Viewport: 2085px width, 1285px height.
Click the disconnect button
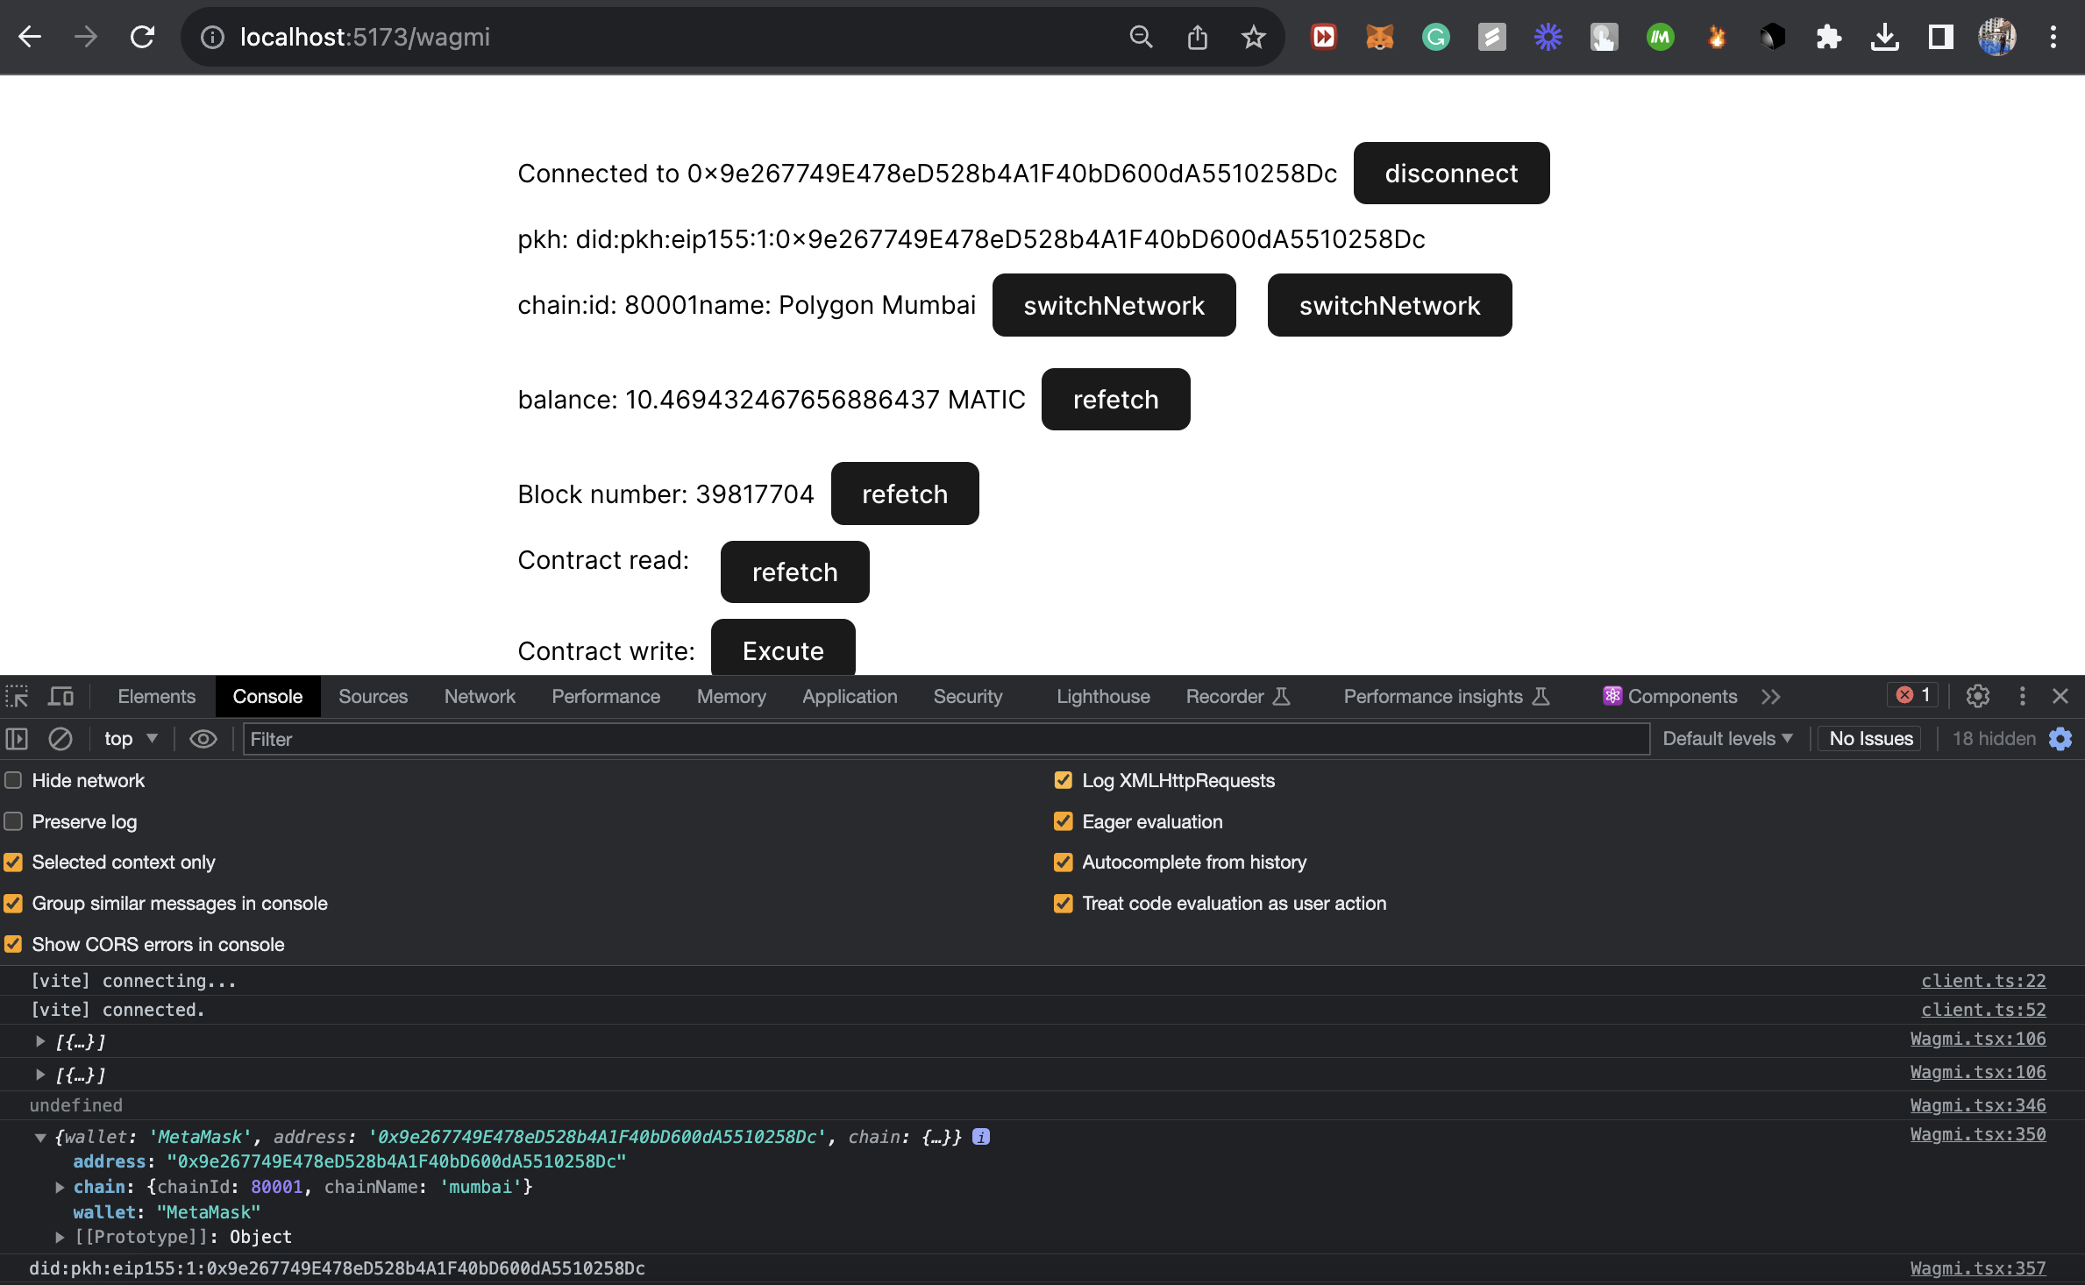click(x=1450, y=174)
